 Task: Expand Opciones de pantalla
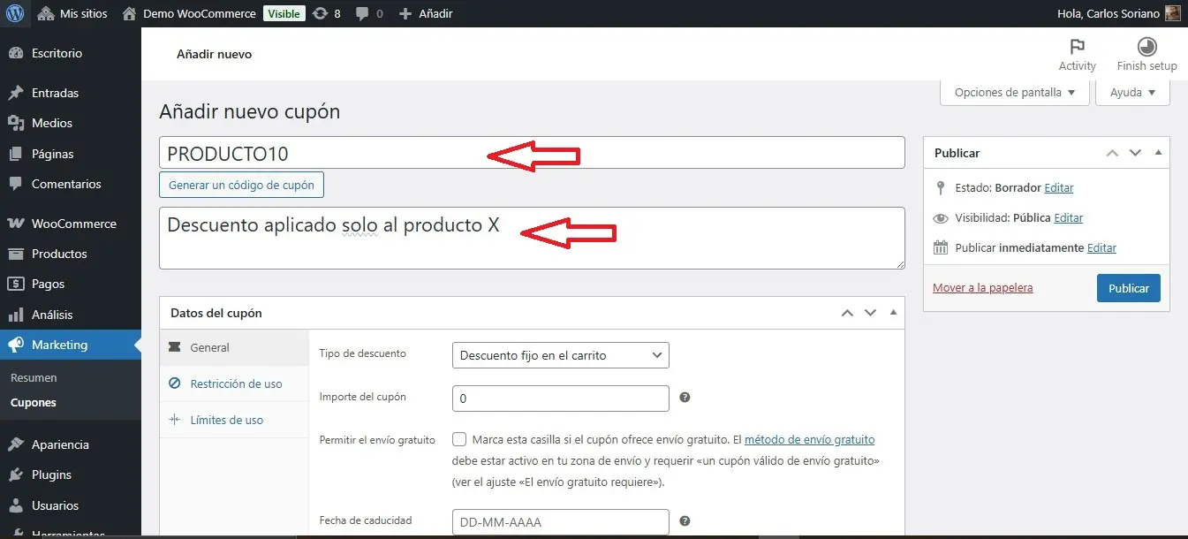pos(1015,93)
